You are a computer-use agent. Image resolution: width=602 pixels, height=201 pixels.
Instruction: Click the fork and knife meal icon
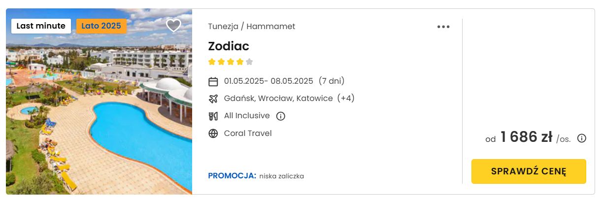(213, 116)
